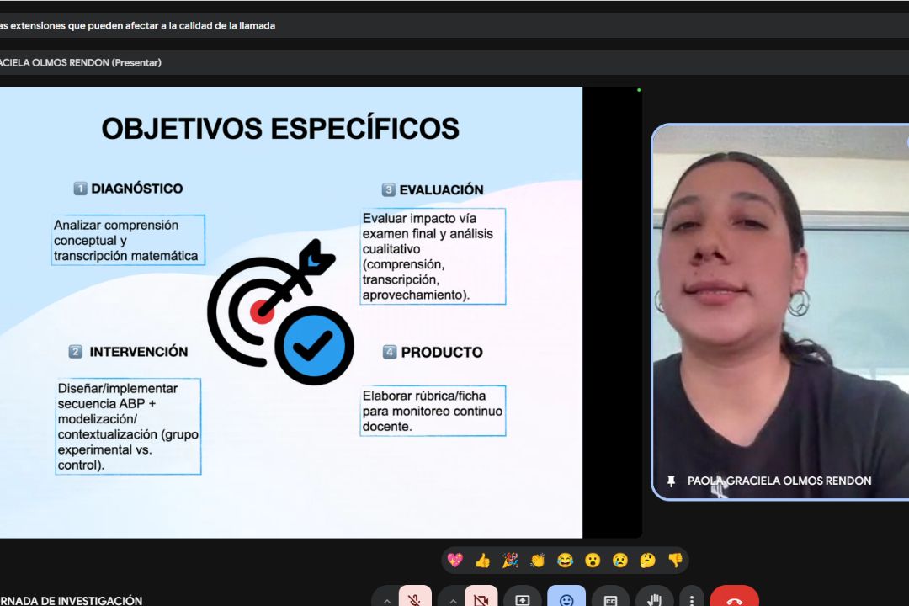909x606 pixels.
Task: Expand audio settings arrow
Action: (x=386, y=599)
